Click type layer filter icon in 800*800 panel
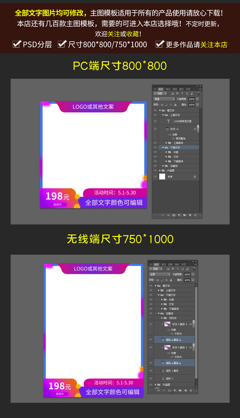Viewport: 240px width, 418px height. click(182, 93)
